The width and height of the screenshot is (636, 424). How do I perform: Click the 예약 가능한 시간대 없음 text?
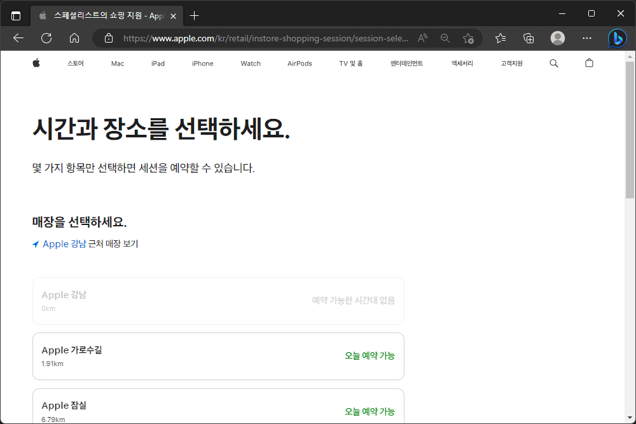(353, 301)
